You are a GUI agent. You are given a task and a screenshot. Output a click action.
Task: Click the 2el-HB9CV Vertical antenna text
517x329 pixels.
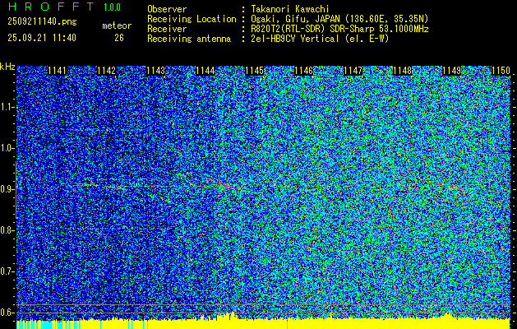tap(320, 39)
